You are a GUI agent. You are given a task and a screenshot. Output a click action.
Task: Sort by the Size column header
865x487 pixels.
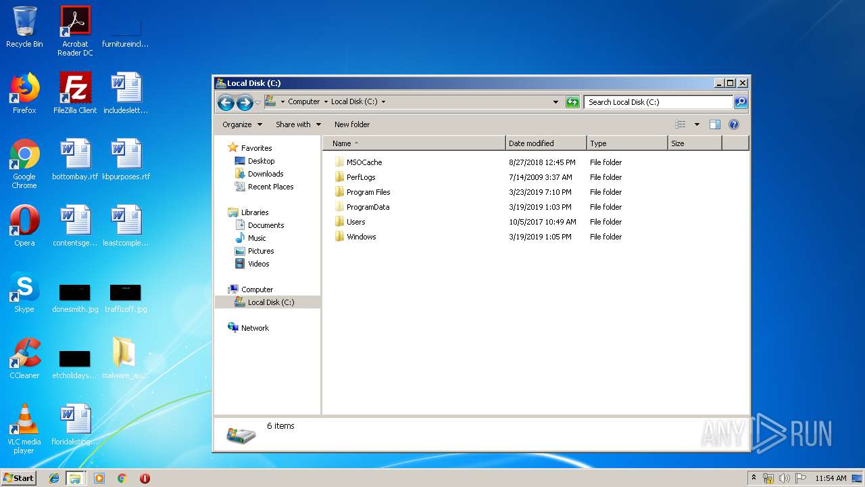tap(695, 143)
